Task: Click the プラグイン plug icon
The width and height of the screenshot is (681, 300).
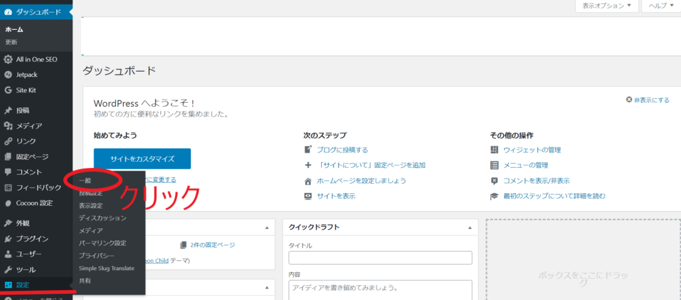Action: tap(8, 238)
